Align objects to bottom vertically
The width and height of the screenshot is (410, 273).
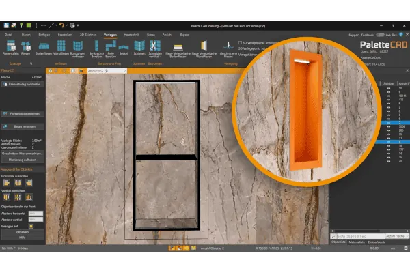[x=29, y=197]
